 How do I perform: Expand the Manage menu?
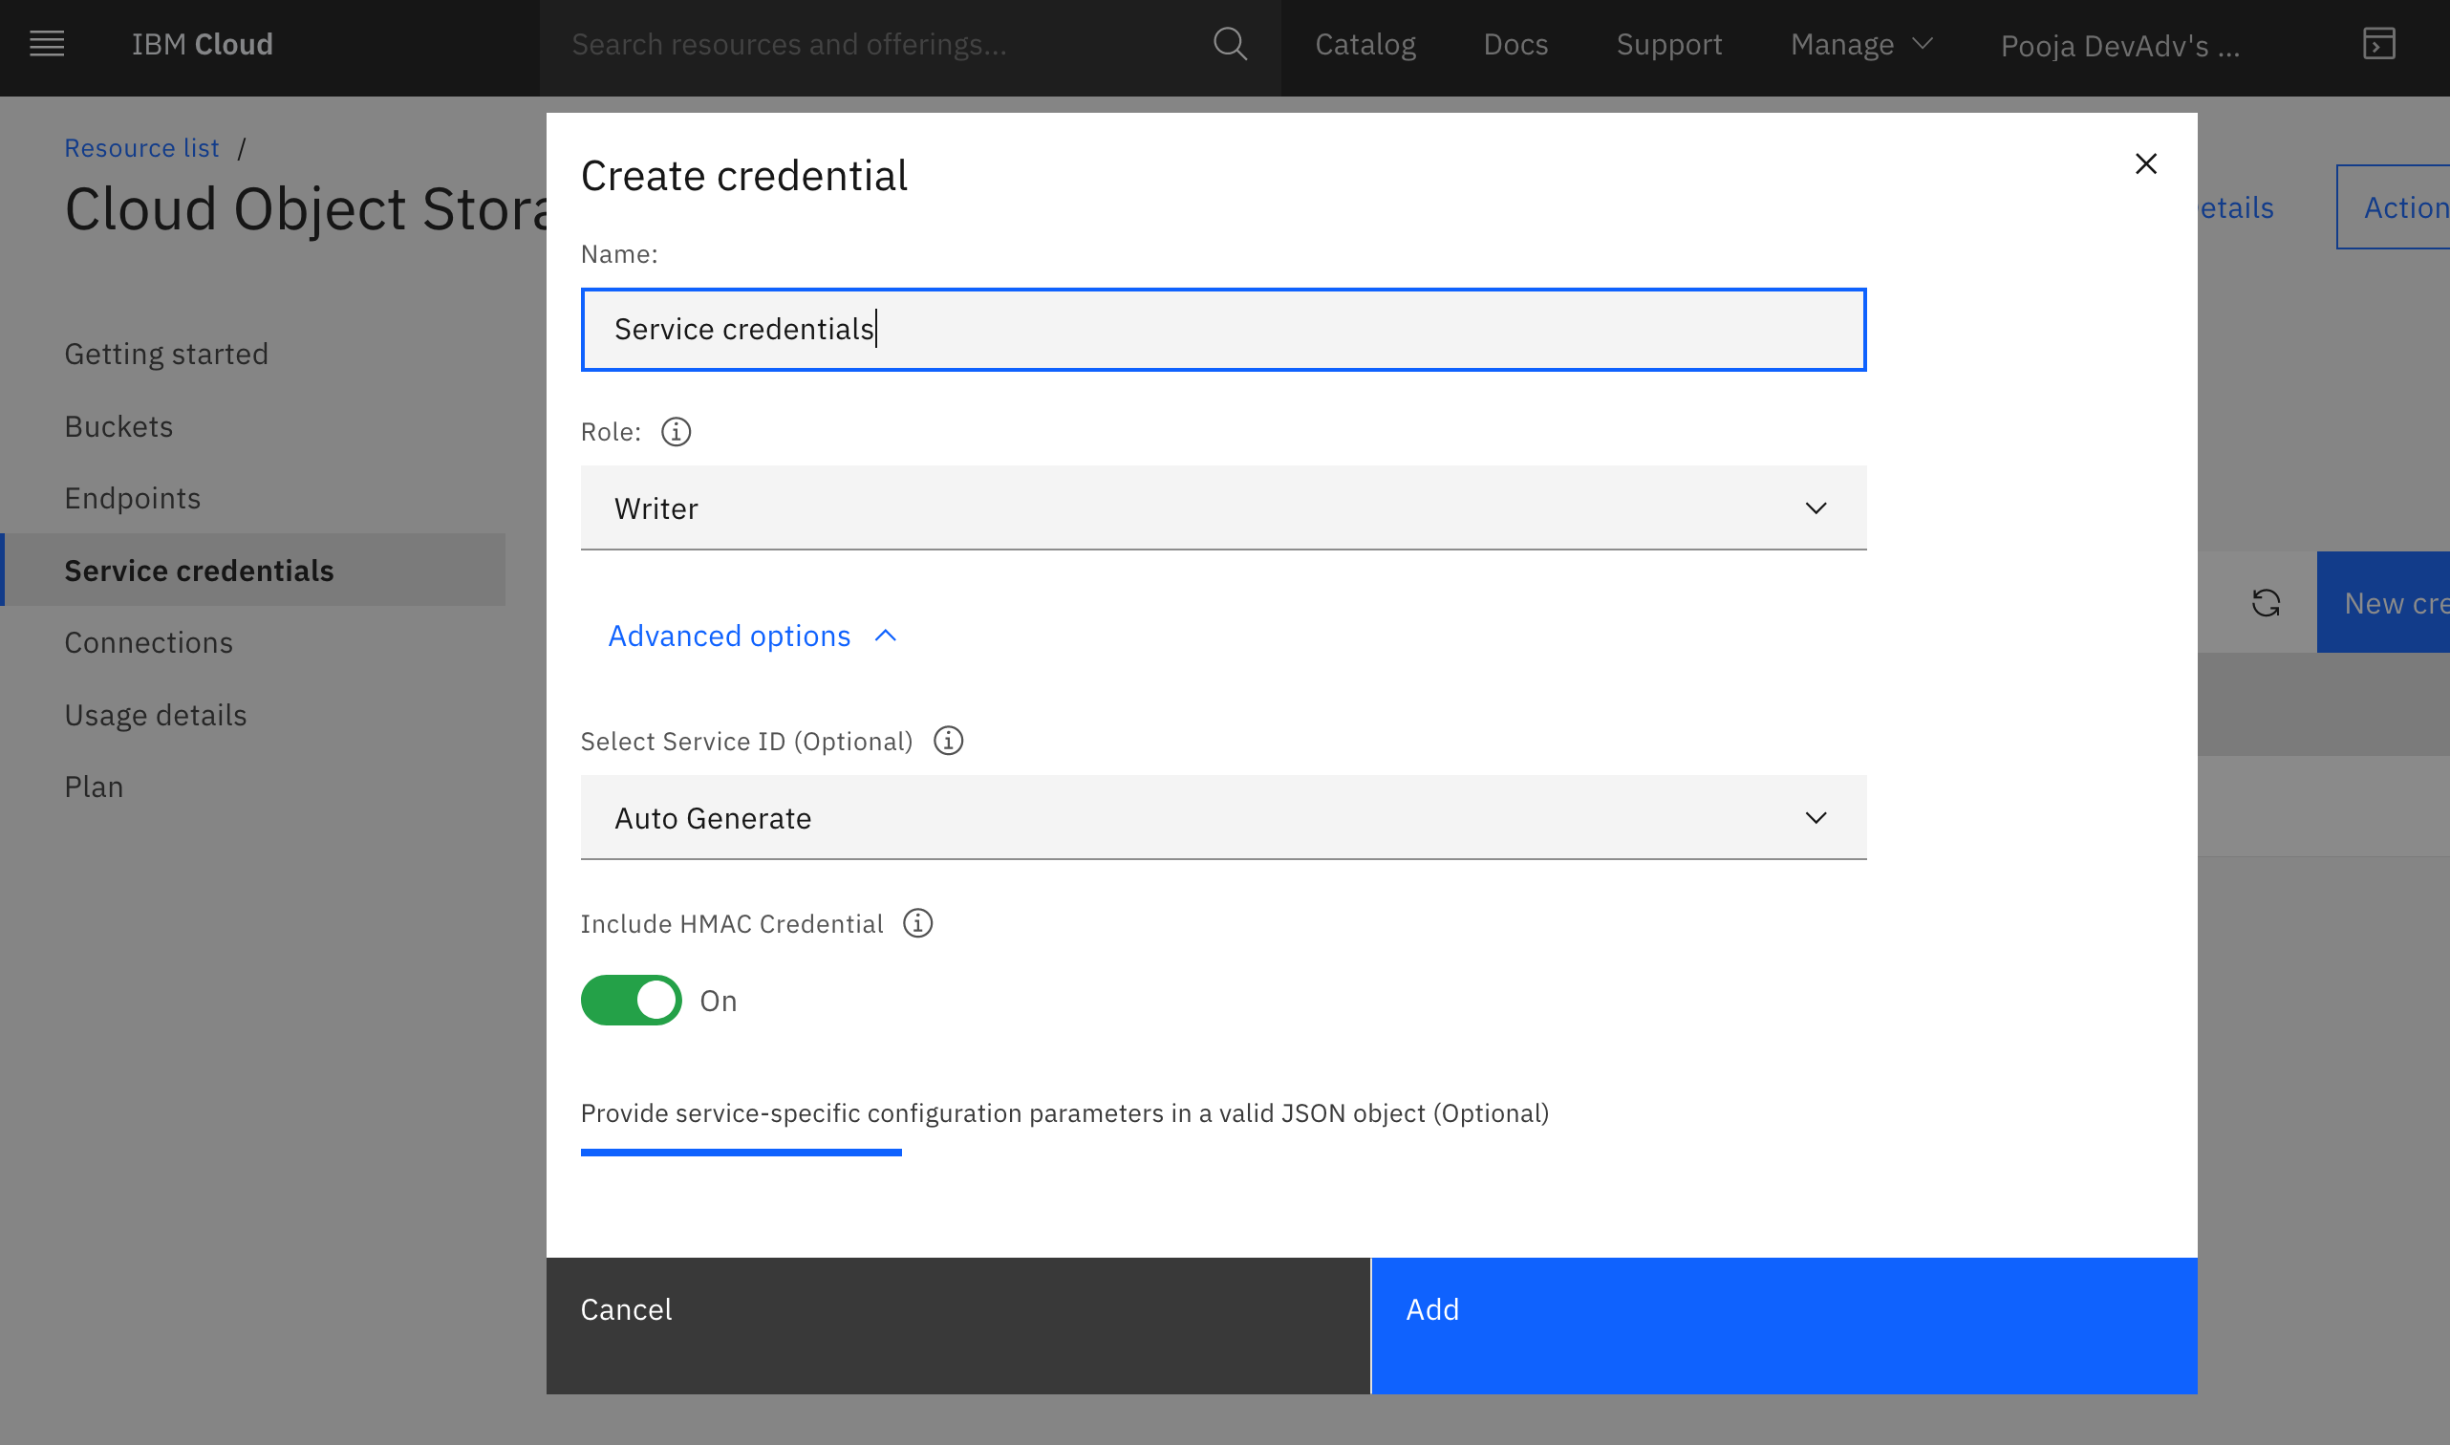click(x=1861, y=44)
